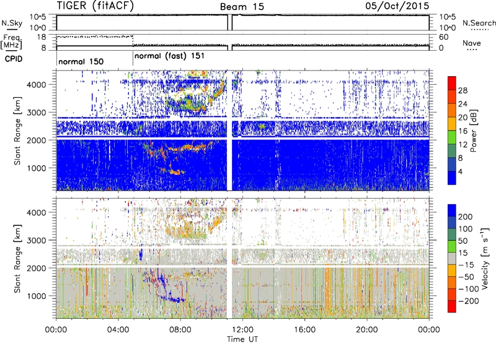Click the '1000' tick on velocity panel
The width and height of the screenshot is (496, 343).
coord(37,296)
